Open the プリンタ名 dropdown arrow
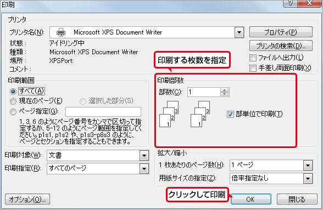323x210 pixels. click(x=239, y=32)
